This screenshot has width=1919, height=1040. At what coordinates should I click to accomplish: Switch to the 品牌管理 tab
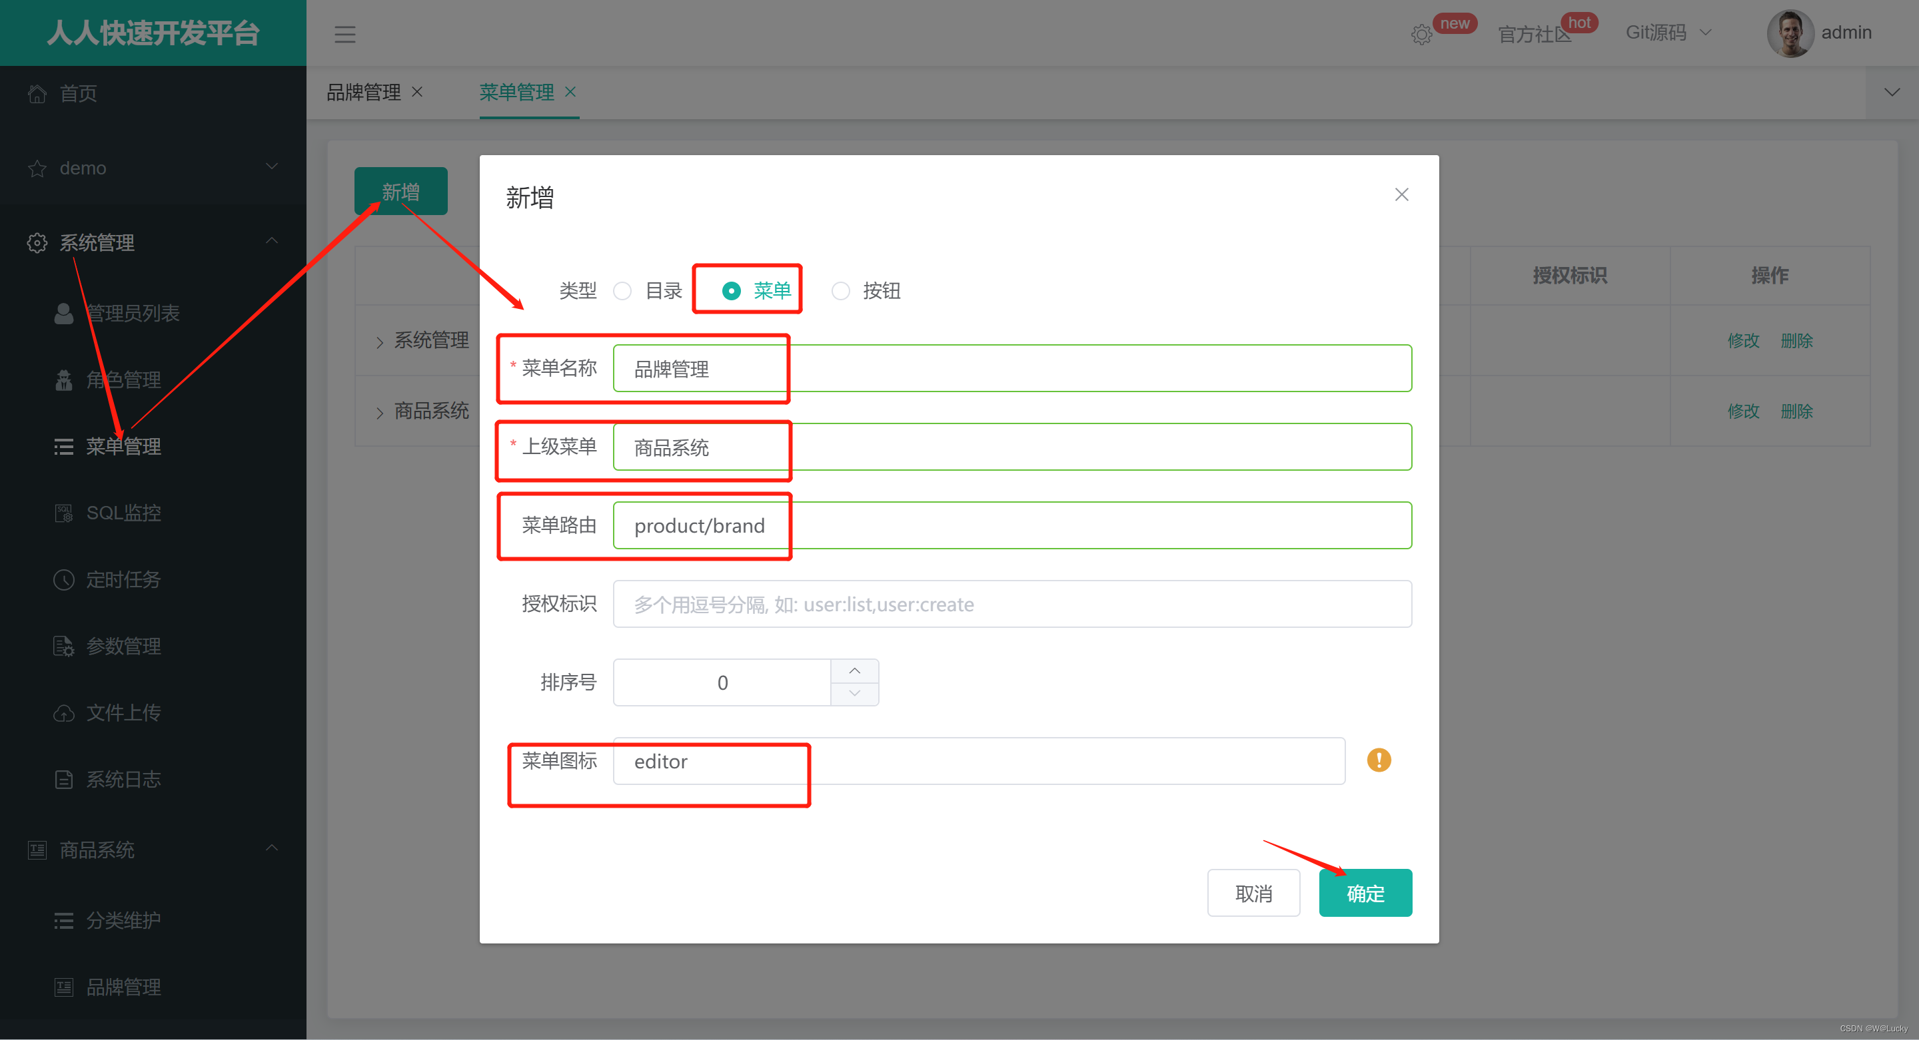tap(364, 93)
